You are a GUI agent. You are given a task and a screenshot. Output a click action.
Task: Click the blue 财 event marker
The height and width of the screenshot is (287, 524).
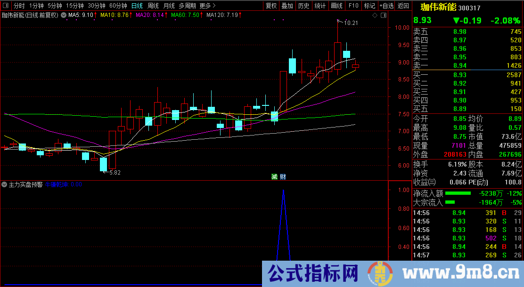click(x=283, y=177)
